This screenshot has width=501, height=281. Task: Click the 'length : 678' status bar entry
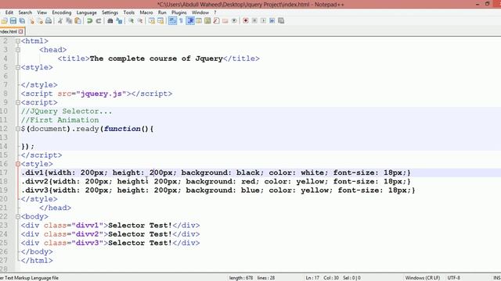pos(241,278)
